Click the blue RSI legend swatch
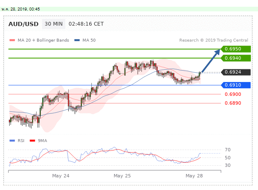The image size is (258, 190). click(12, 141)
